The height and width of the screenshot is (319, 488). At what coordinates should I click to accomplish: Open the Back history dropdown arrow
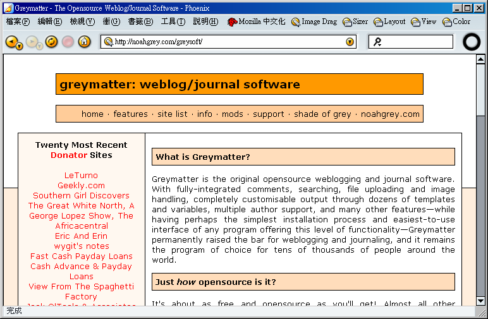coord(20,47)
